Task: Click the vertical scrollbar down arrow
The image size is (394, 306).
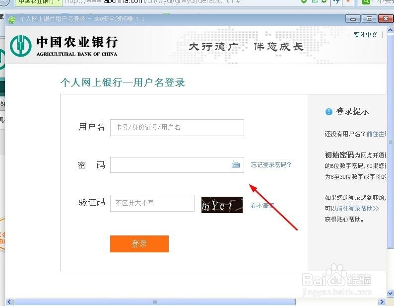Action: pyautogui.click(x=390, y=293)
